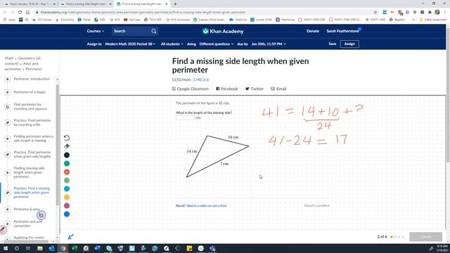Open Outlook from the taskbar

51,248
